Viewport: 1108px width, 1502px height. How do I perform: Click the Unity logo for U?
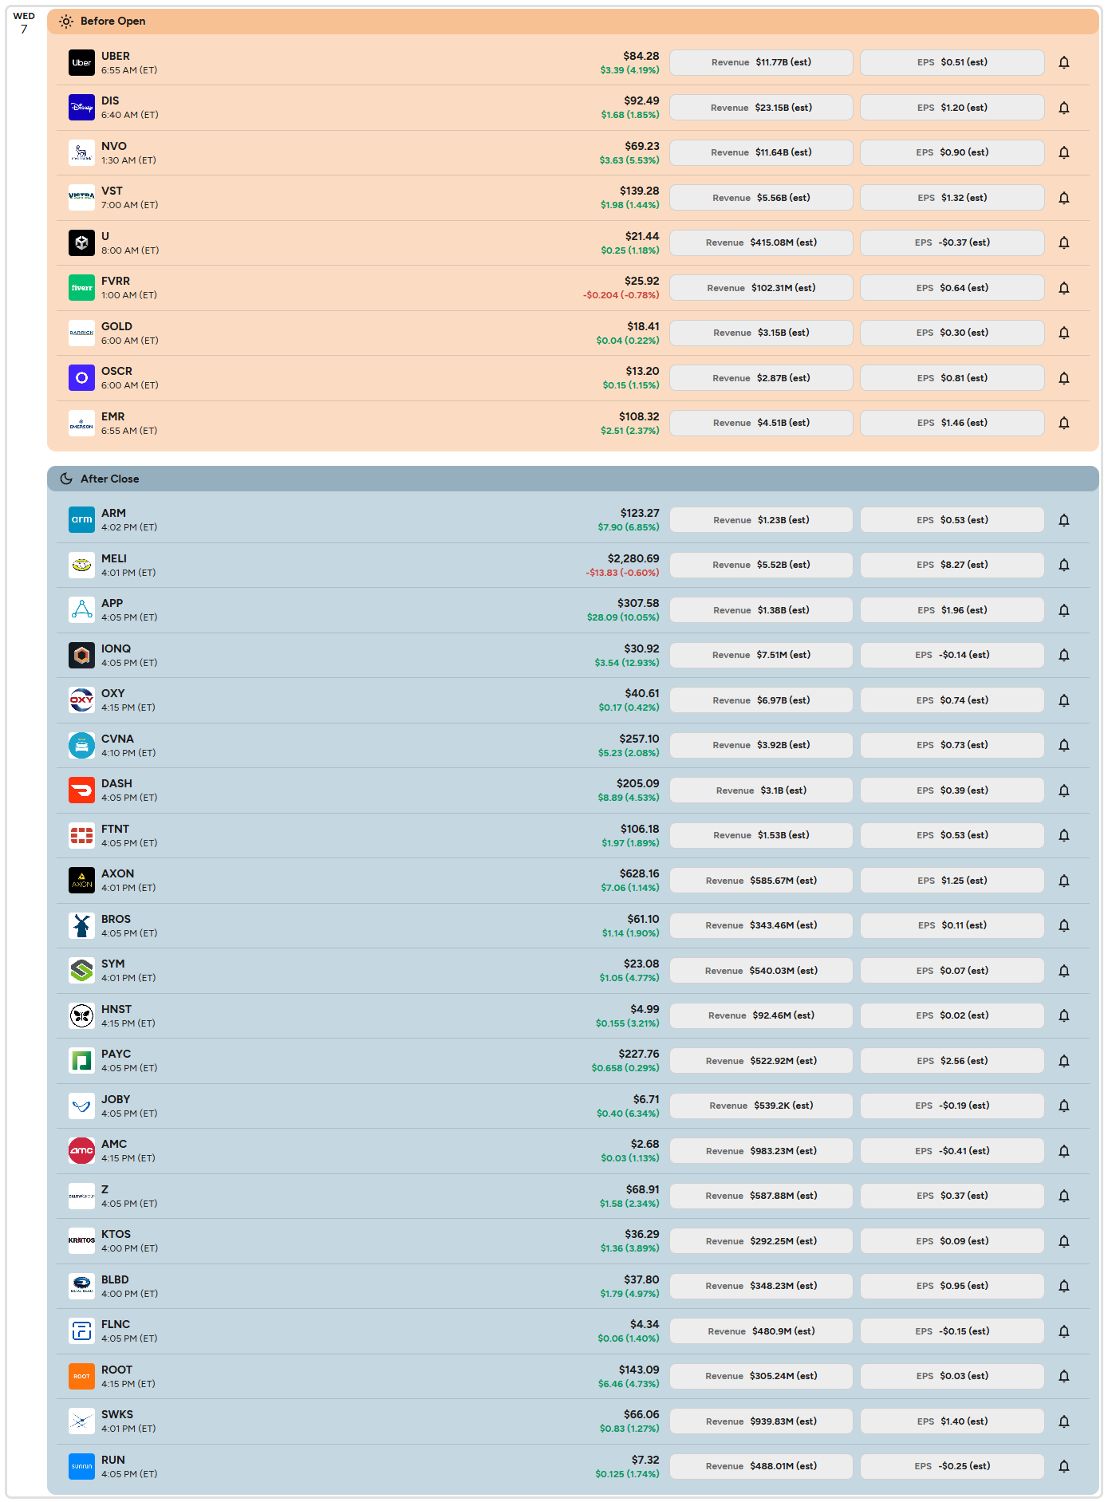pyautogui.click(x=81, y=242)
